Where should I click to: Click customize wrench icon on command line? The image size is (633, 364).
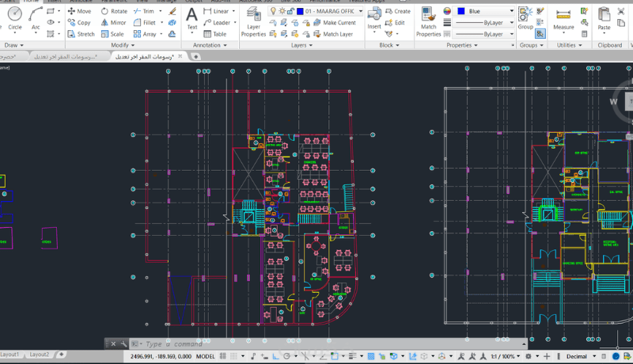click(123, 344)
